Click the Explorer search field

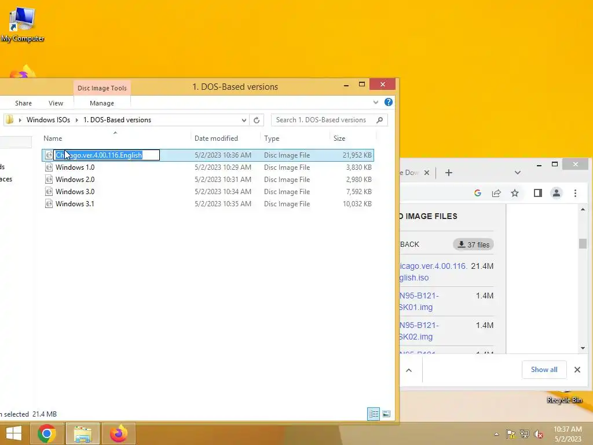[330, 120]
